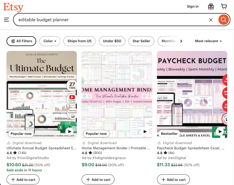Click the orange search magnifier icon
This screenshot has width=234, height=185.
[x=223, y=20]
